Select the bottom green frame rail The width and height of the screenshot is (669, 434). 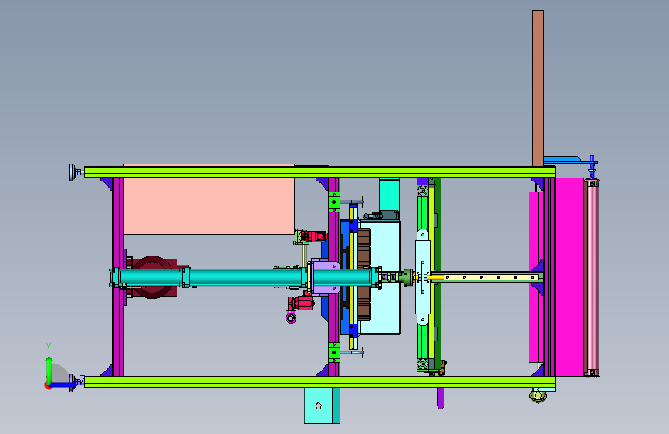[319, 382]
